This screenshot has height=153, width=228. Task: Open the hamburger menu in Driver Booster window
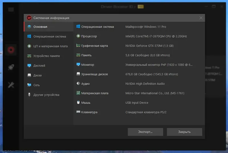(11, 10)
